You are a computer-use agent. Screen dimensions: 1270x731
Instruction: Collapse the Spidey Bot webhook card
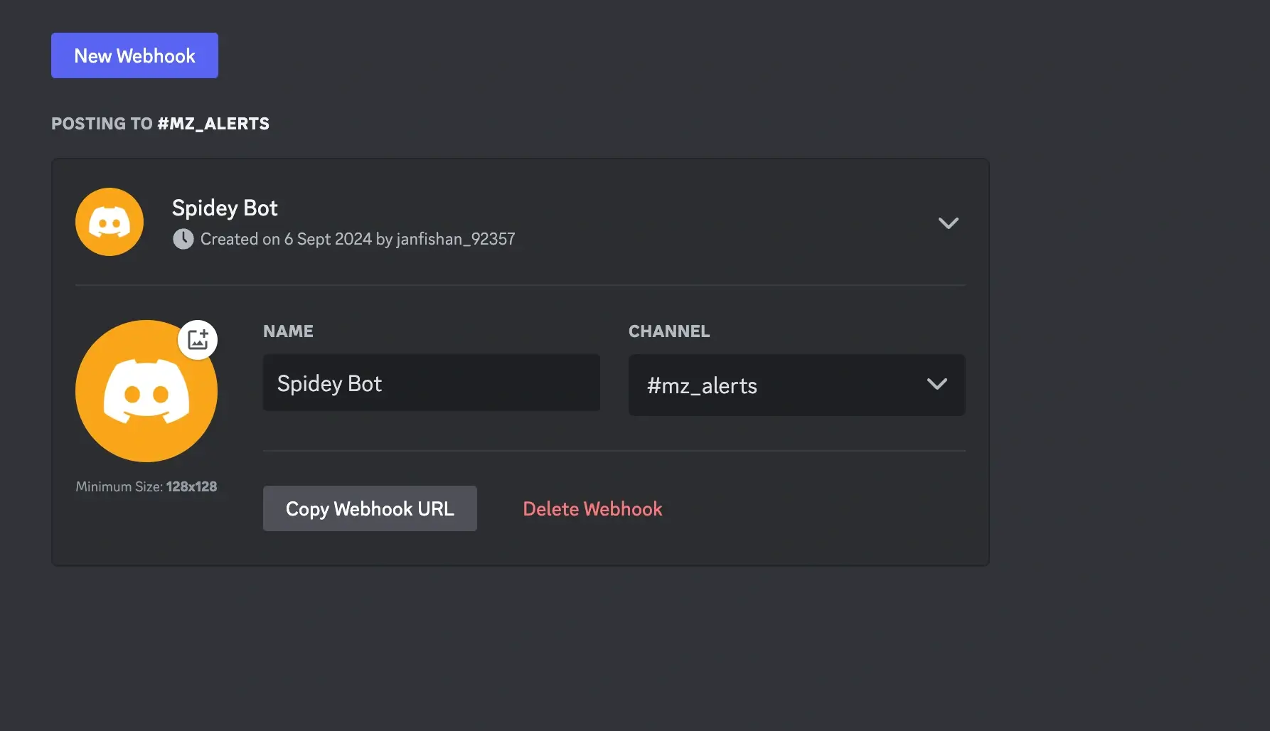948,223
